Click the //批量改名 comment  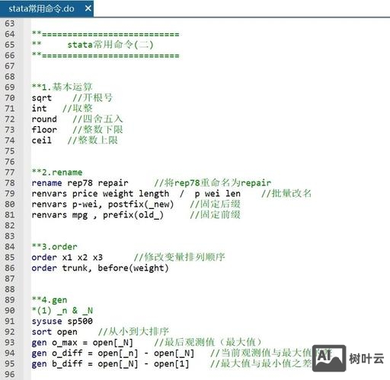[286, 194]
